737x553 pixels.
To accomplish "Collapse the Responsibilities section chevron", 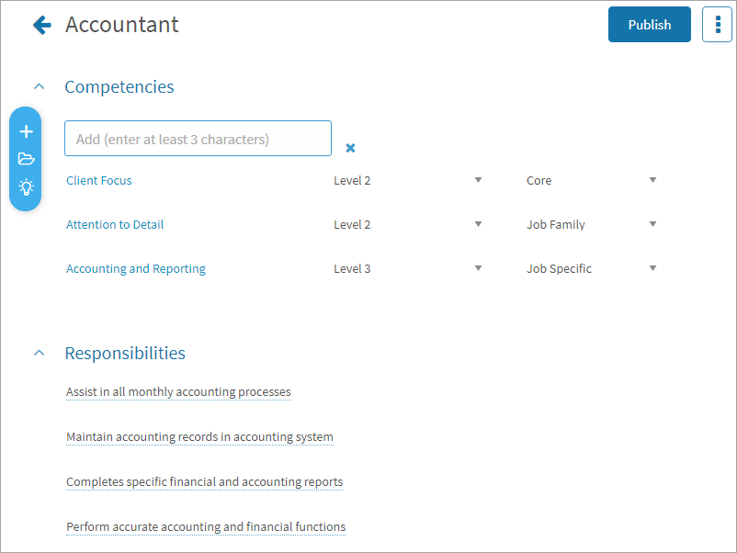I will click(x=40, y=353).
